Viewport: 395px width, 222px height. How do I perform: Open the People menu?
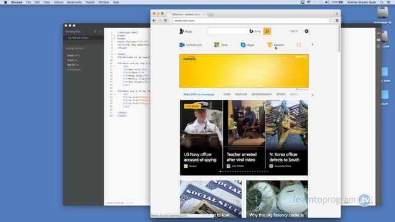pos(90,2)
